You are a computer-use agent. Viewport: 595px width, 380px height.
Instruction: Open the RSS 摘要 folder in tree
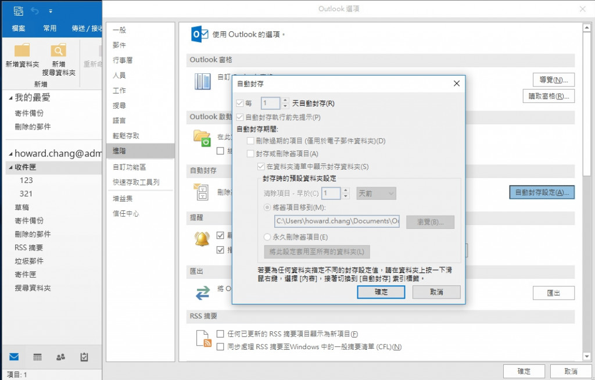click(28, 248)
